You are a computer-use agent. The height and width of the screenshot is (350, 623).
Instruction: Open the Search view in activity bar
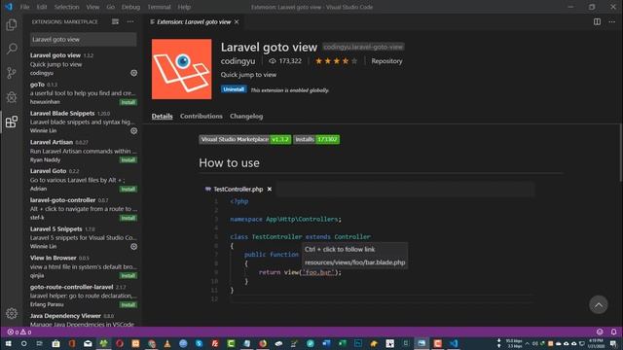pyautogui.click(x=12, y=49)
